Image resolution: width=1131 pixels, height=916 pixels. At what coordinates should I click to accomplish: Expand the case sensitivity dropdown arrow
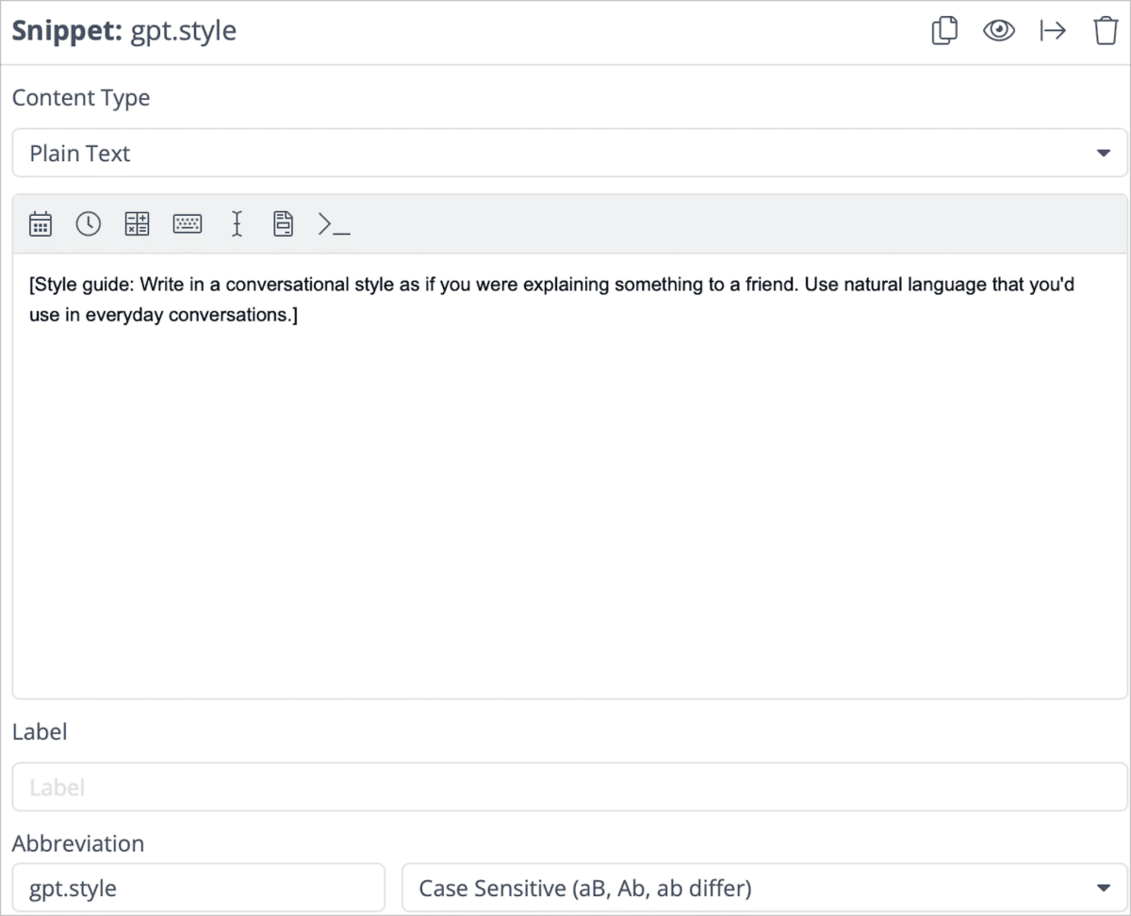(x=1104, y=888)
